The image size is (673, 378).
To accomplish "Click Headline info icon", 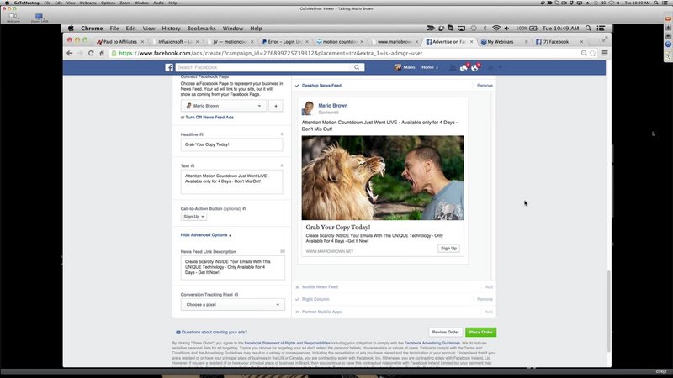I will point(201,134).
